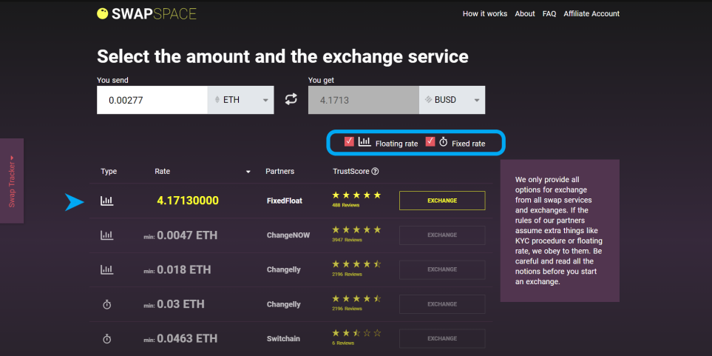
Task: Click the FixedFloat EXCHANGE button
Action: (x=442, y=201)
